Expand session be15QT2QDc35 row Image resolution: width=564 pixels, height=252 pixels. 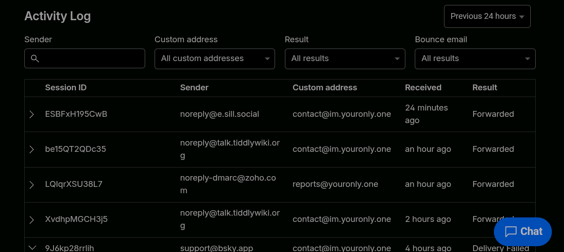pyautogui.click(x=32, y=150)
